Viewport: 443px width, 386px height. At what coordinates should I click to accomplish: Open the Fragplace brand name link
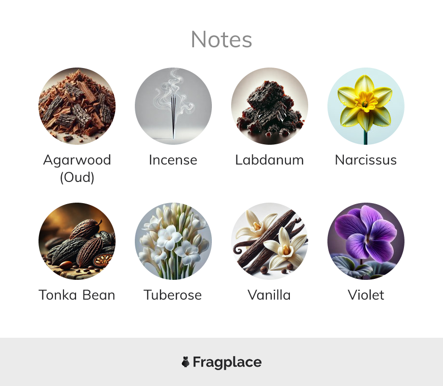pyautogui.click(x=227, y=362)
